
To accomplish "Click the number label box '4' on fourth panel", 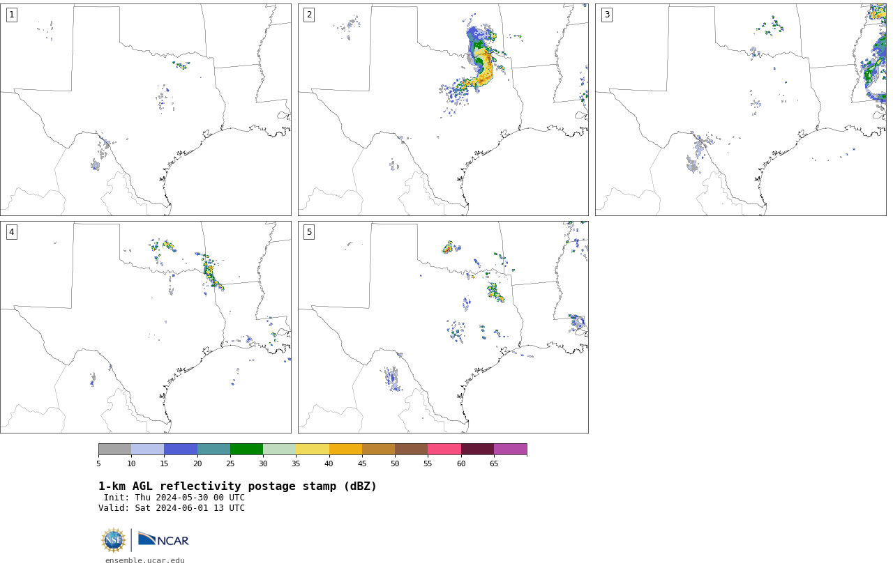I will click(11, 232).
